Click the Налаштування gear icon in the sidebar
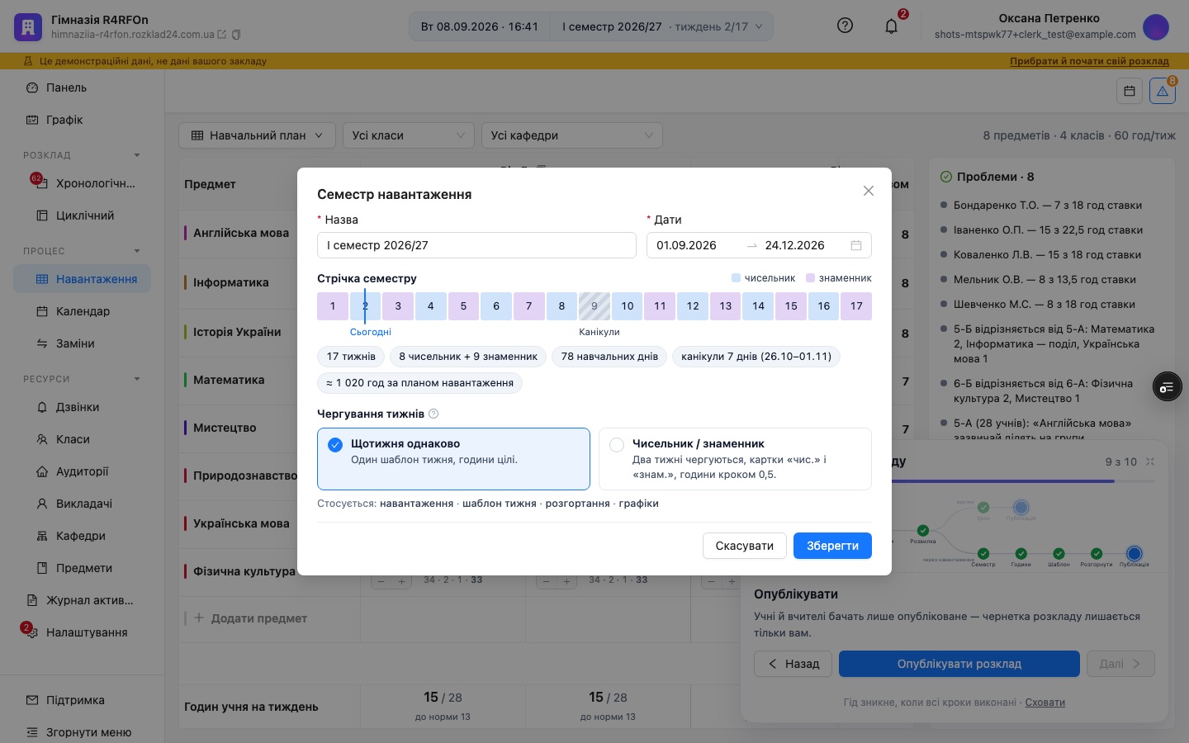Screen dimensions: 1189x743 [x=32, y=632]
